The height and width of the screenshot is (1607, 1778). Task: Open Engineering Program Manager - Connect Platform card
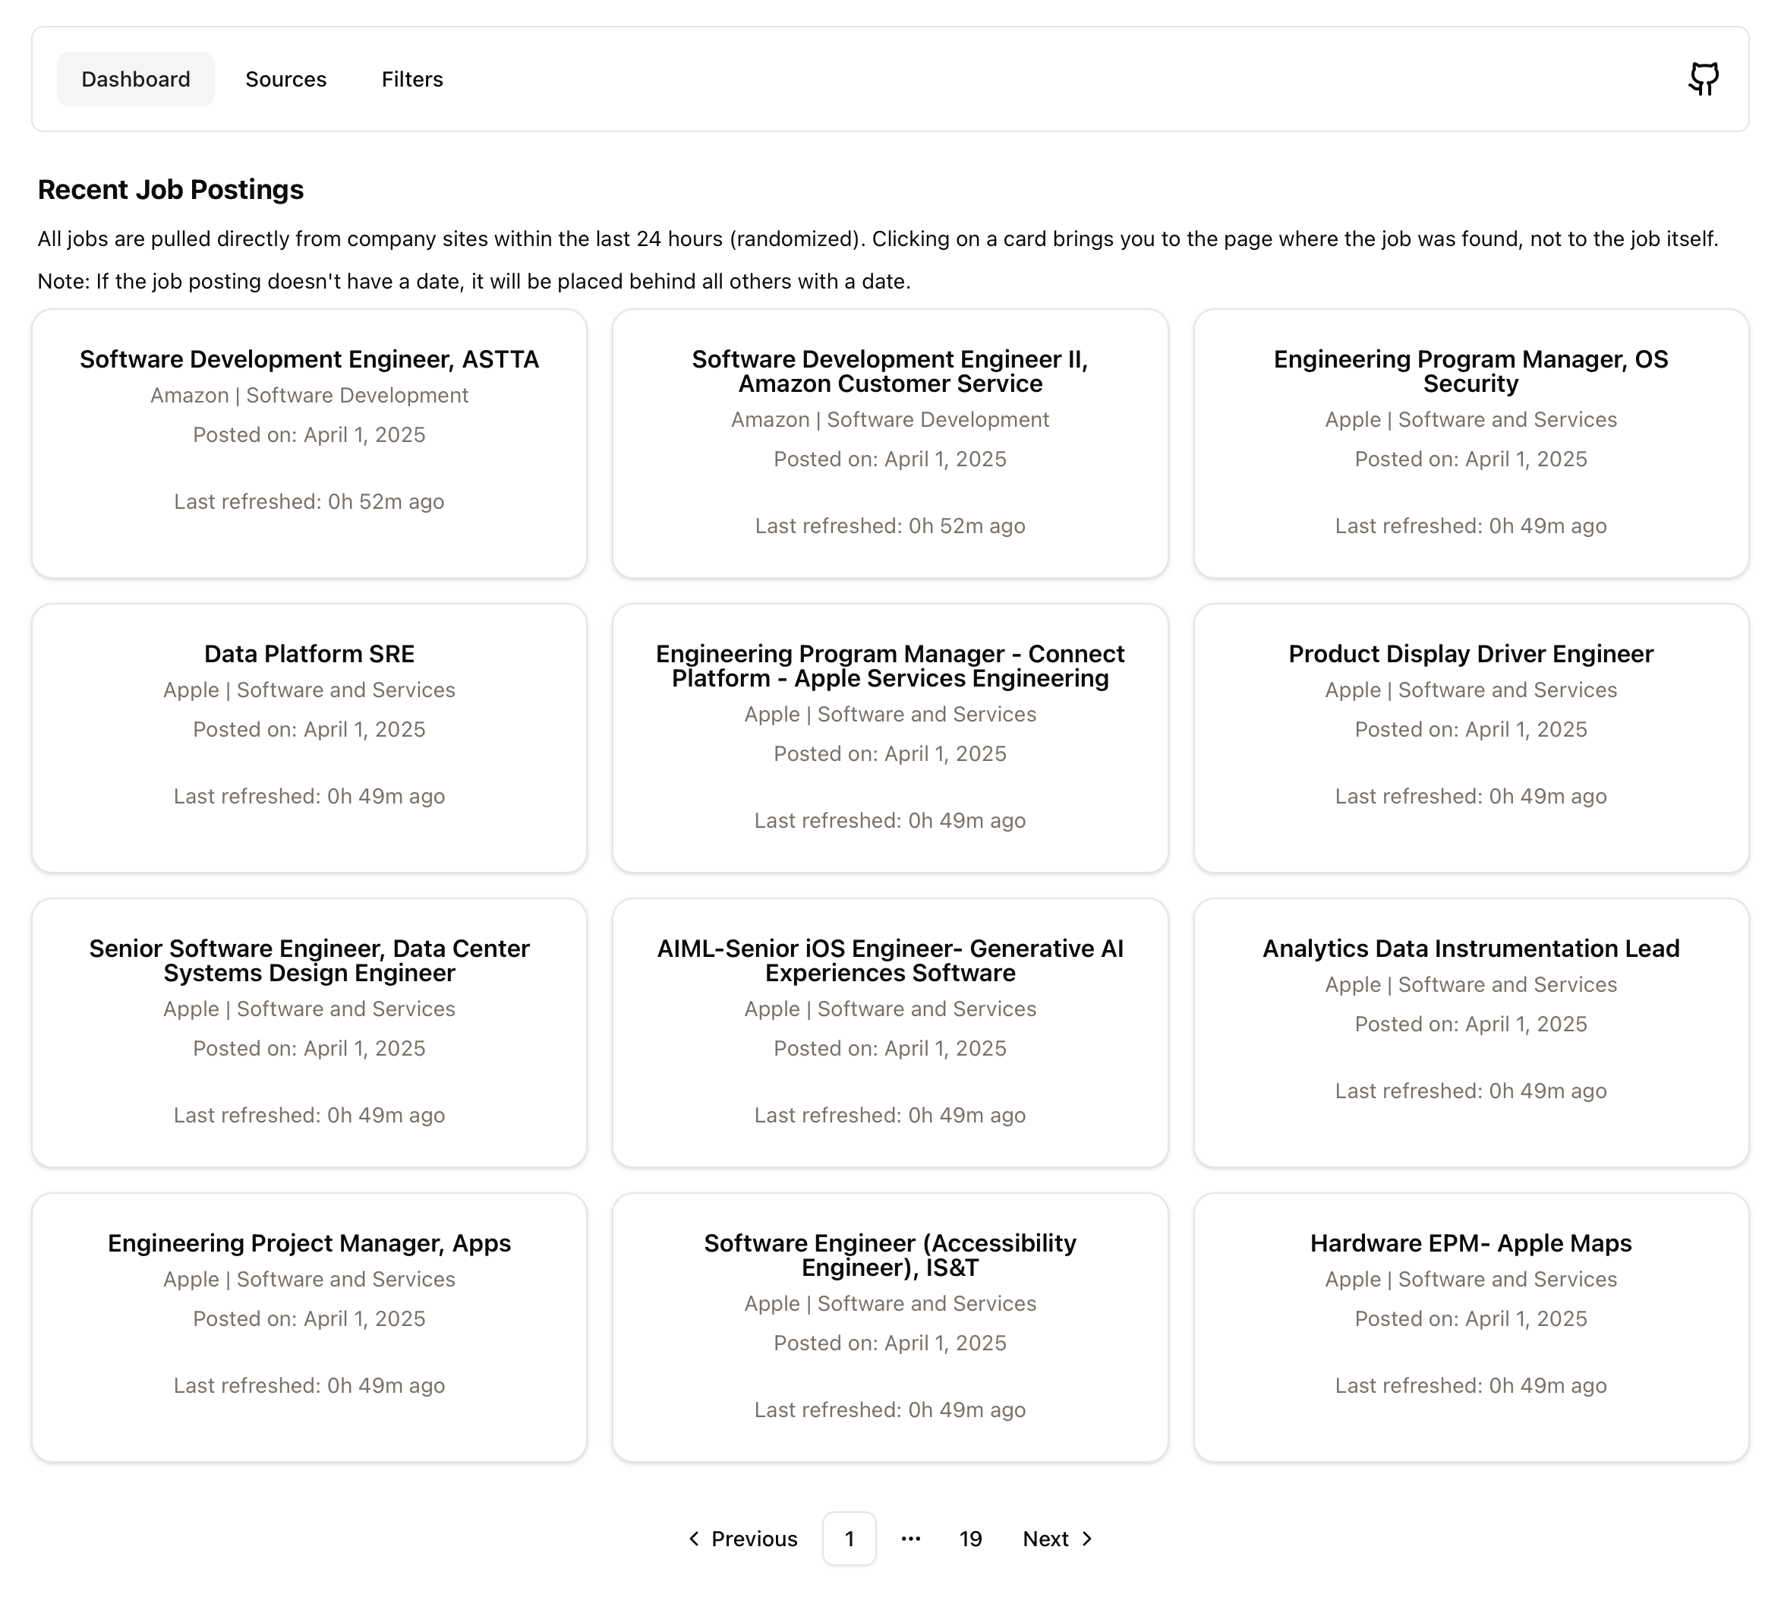pyautogui.click(x=890, y=739)
